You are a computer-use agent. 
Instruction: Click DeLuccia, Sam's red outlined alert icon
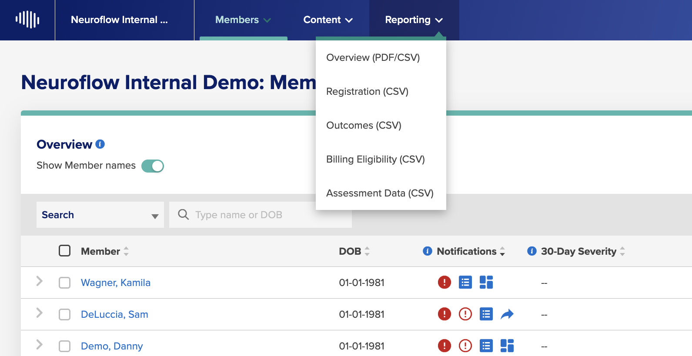click(465, 314)
